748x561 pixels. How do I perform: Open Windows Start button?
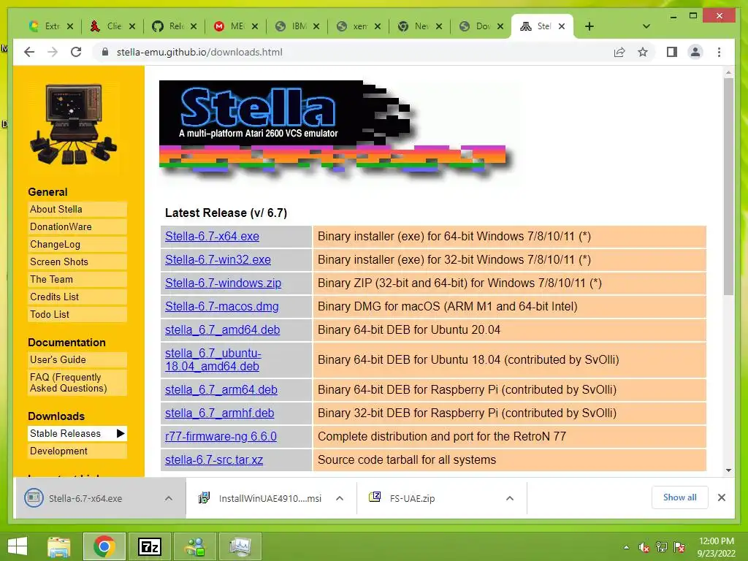pos(18,546)
